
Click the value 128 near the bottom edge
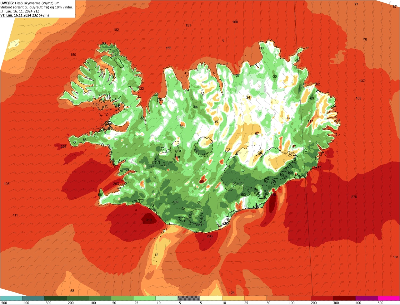coord(232,293)
